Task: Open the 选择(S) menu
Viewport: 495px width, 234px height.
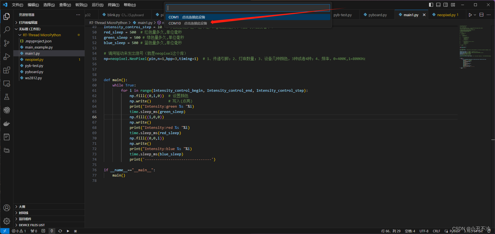Action: pos(49,5)
